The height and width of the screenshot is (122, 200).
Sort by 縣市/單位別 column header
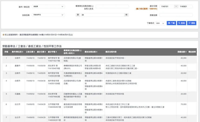coord(18,52)
